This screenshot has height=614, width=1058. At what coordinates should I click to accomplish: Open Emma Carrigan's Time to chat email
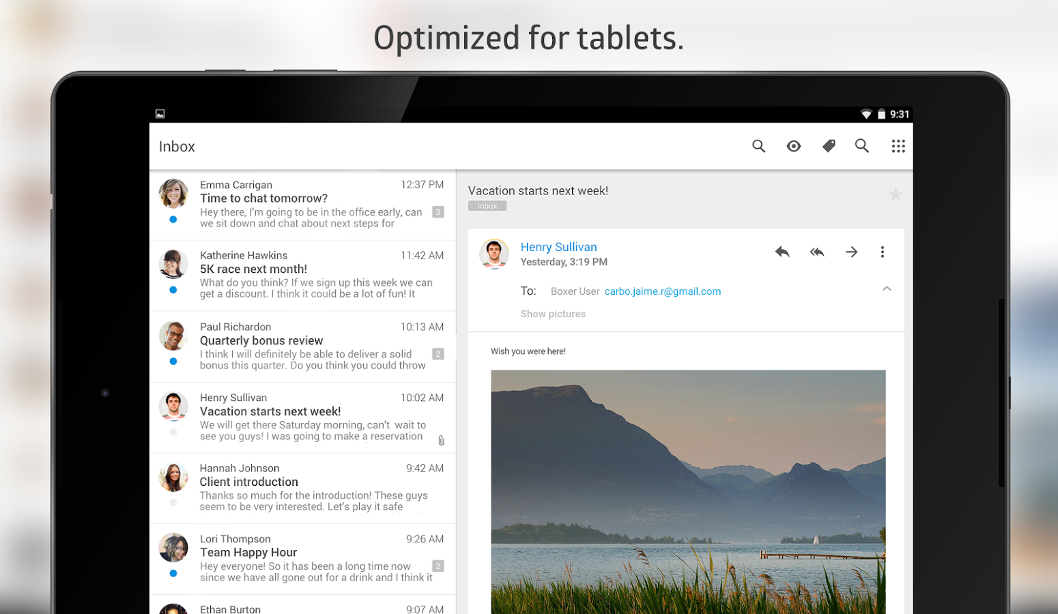click(x=302, y=205)
